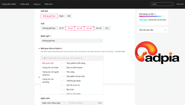
Task: Check Sản phẩm cải tạo nhà checkbox
Action: [64, 76]
